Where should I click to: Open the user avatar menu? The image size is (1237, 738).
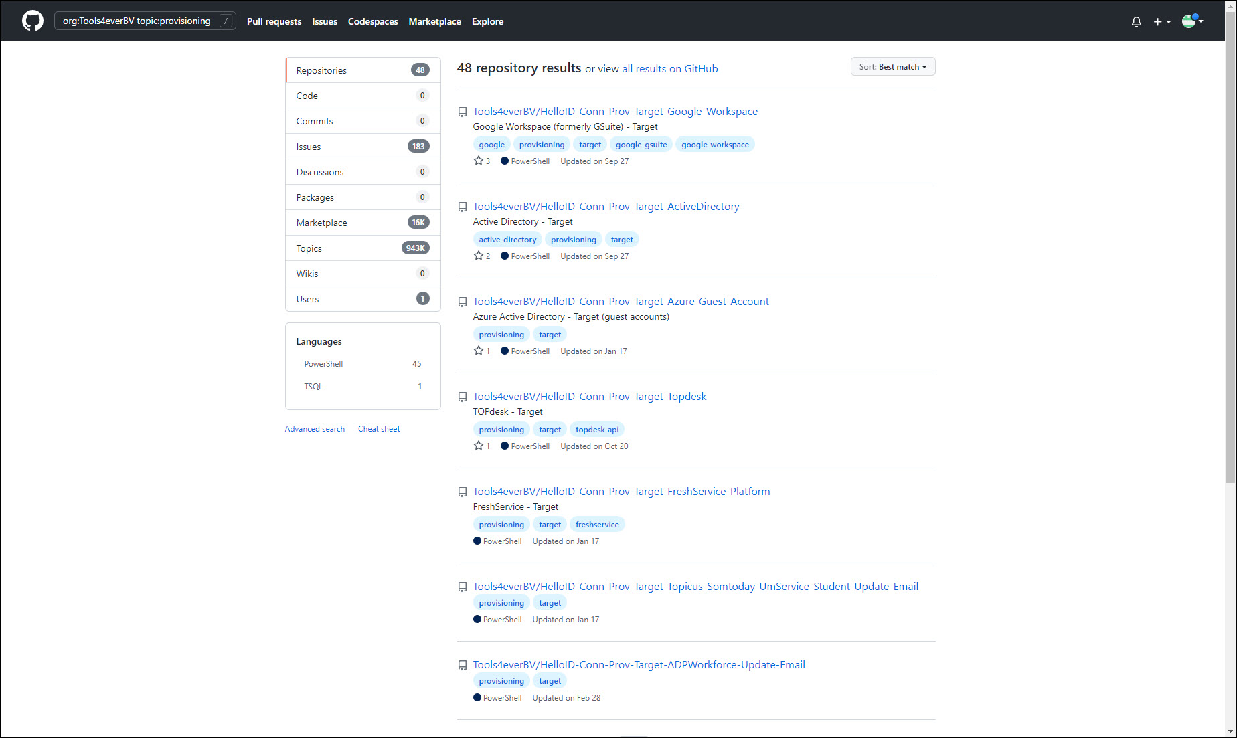pos(1192,21)
